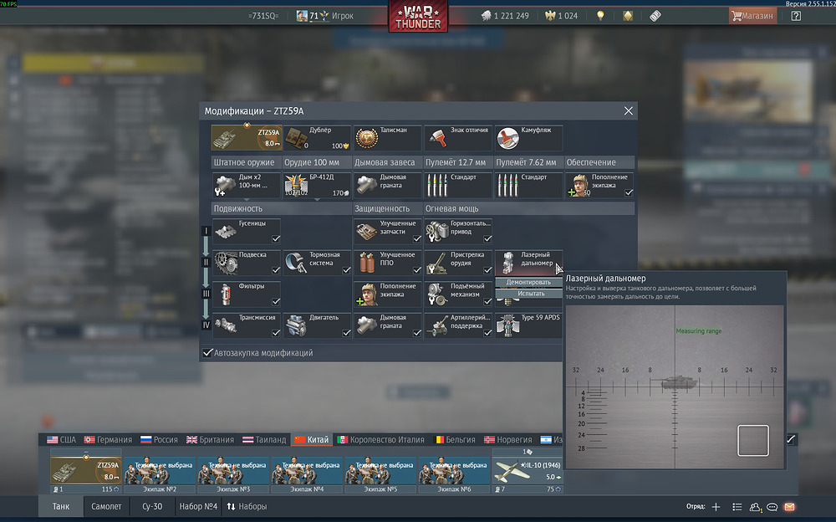Image resolution: width=836 pixels, height=522 pixels.
Task: Select the ZTZ59A crew slot in lineup
Action: (86, 471)
